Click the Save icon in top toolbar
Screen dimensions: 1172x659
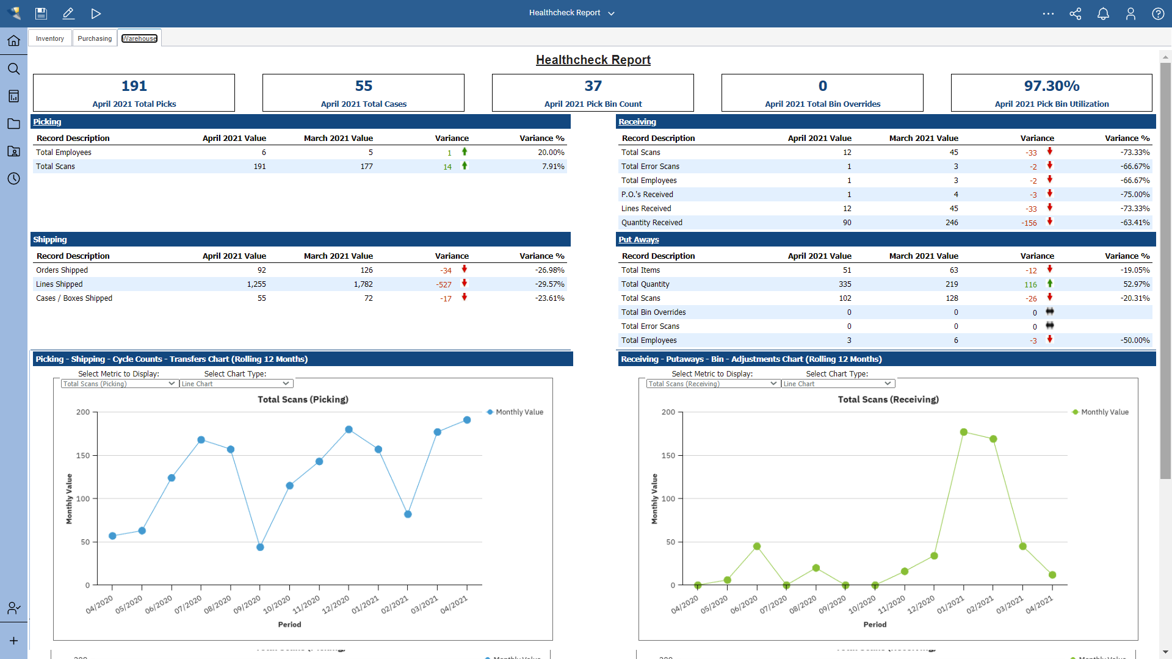click(41, 13)
